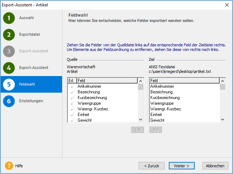Switch to the Exportdatei step label
This screenshot has width=233, height=174.
click(x=29, y=34)
